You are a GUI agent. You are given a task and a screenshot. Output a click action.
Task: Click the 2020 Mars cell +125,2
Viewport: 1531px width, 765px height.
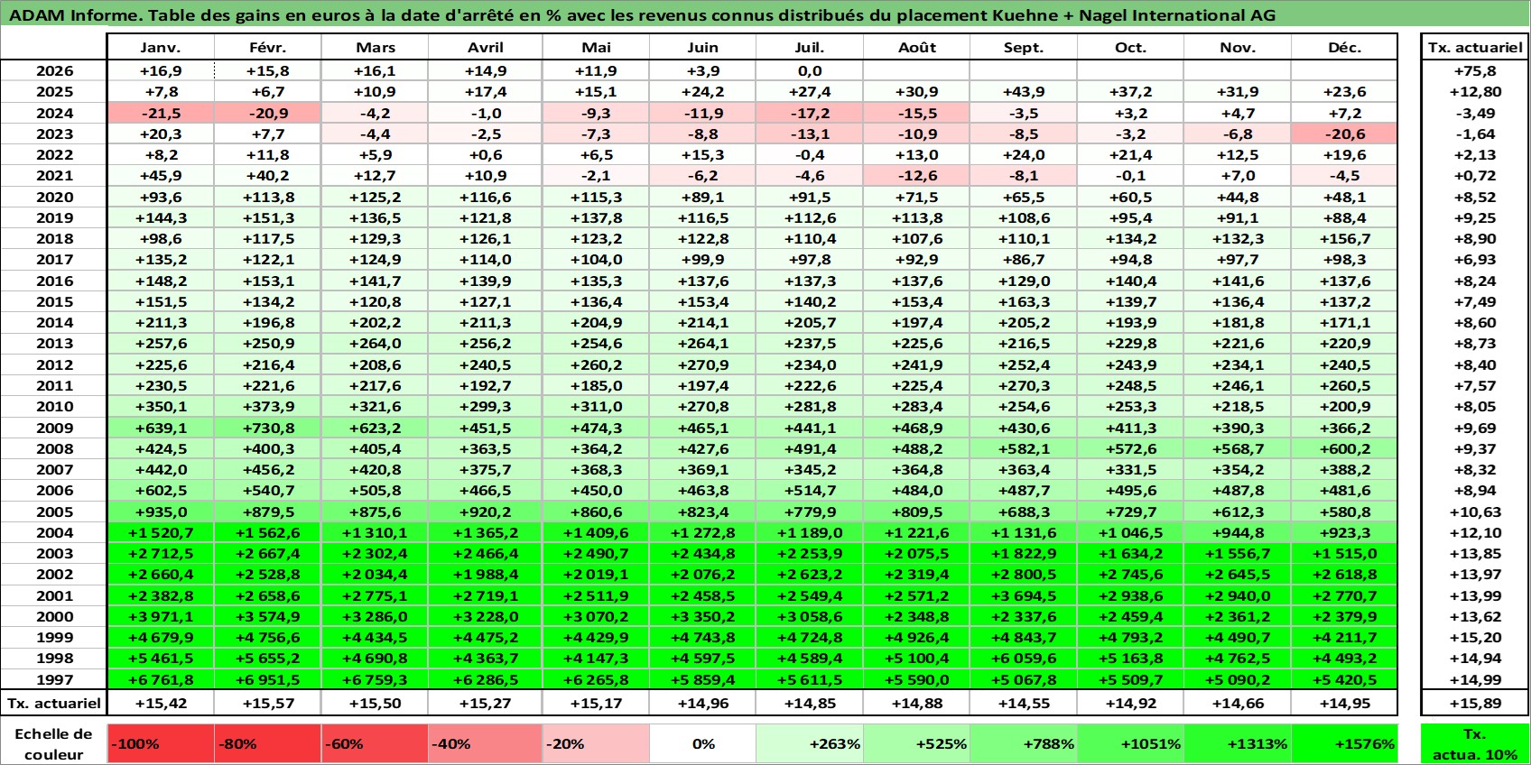coord(375,197)
